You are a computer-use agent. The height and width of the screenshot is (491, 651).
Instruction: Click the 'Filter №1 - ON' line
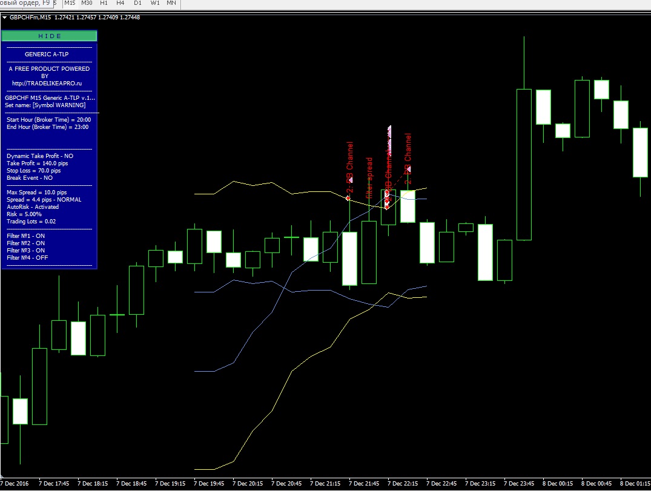[26, 236]
